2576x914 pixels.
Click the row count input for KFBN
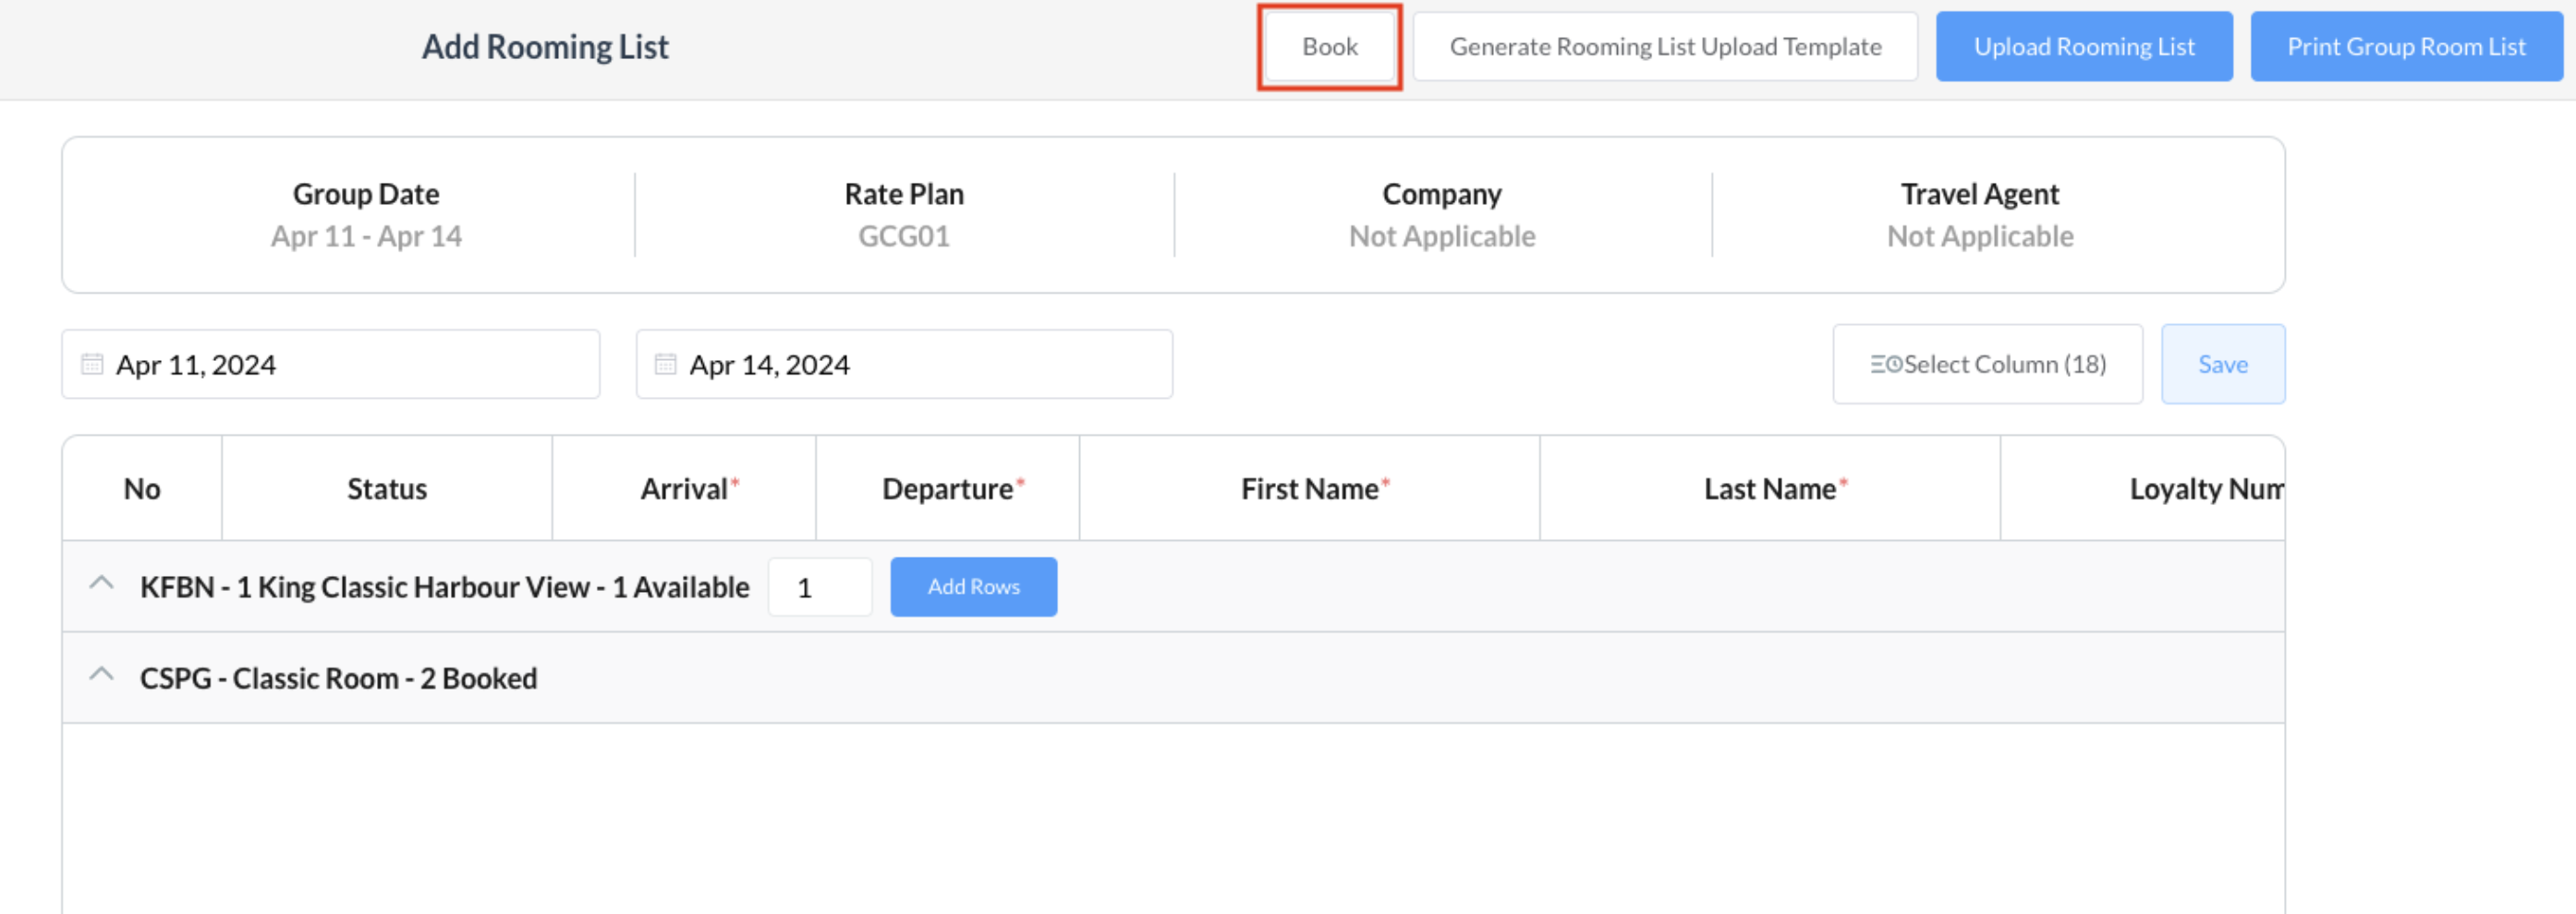click(x=819, y=587)
